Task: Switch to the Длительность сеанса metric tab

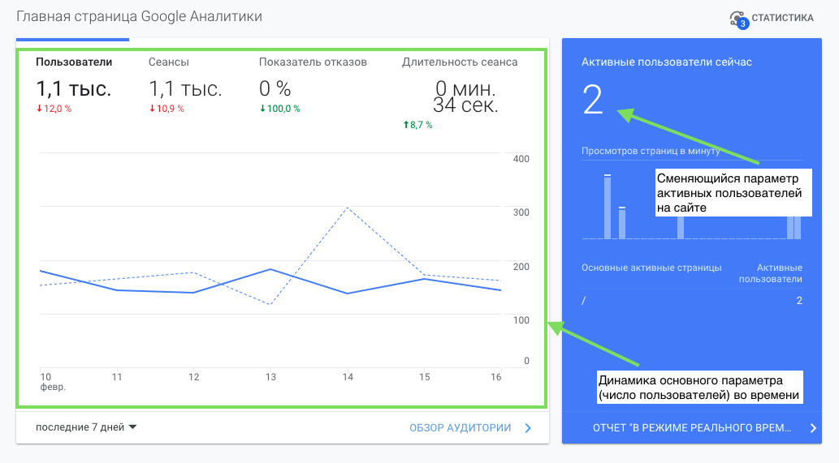Action: (x=460, y=62)
